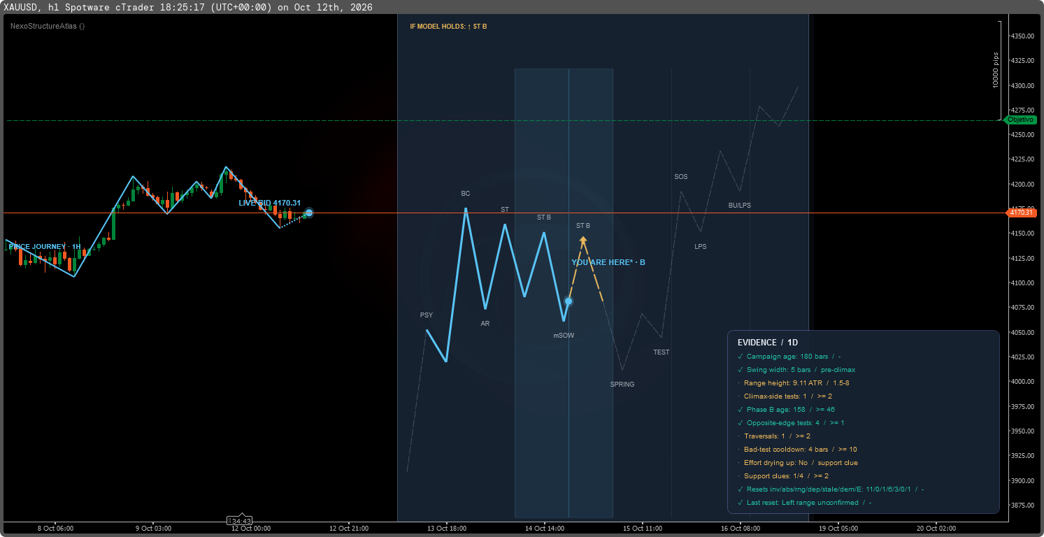This screenshot has height=537, width=1044.
Task: Click the YOU ARE HERE* · B label
Action: (x=608, y=262)
